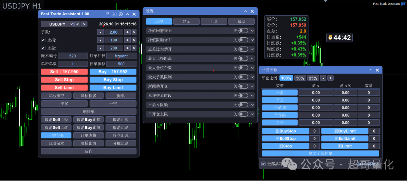Image resolution: width=407 pixels, height=181 pixels.
Task: Collapse the Fast Trade Assistant panel
Action: [x=127, y=14]
